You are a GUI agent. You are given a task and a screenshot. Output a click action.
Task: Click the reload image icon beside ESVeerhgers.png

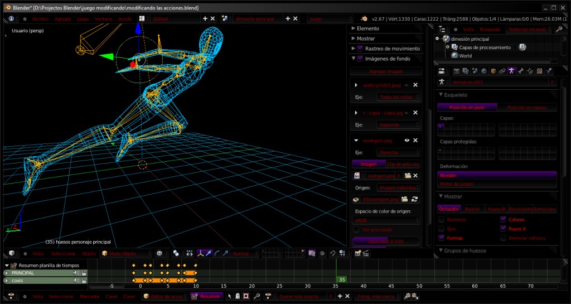pyautogui.click(x=415, y=199)
